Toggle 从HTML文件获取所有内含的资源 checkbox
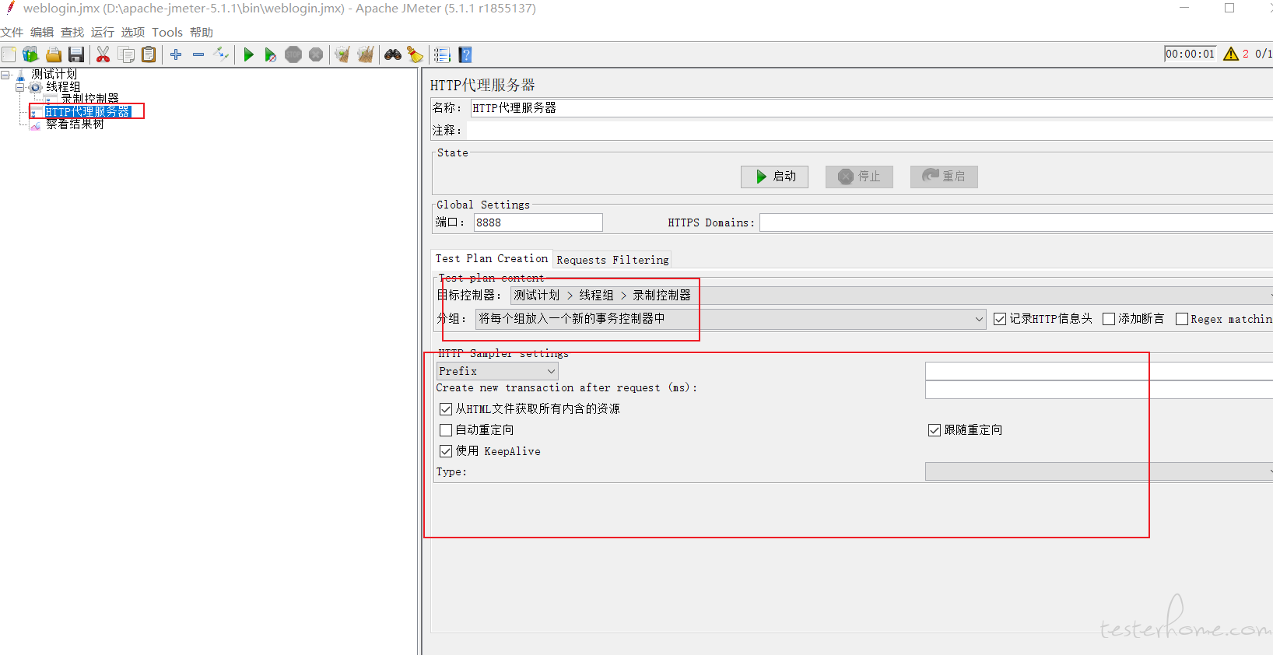 (x=446, y=409)
